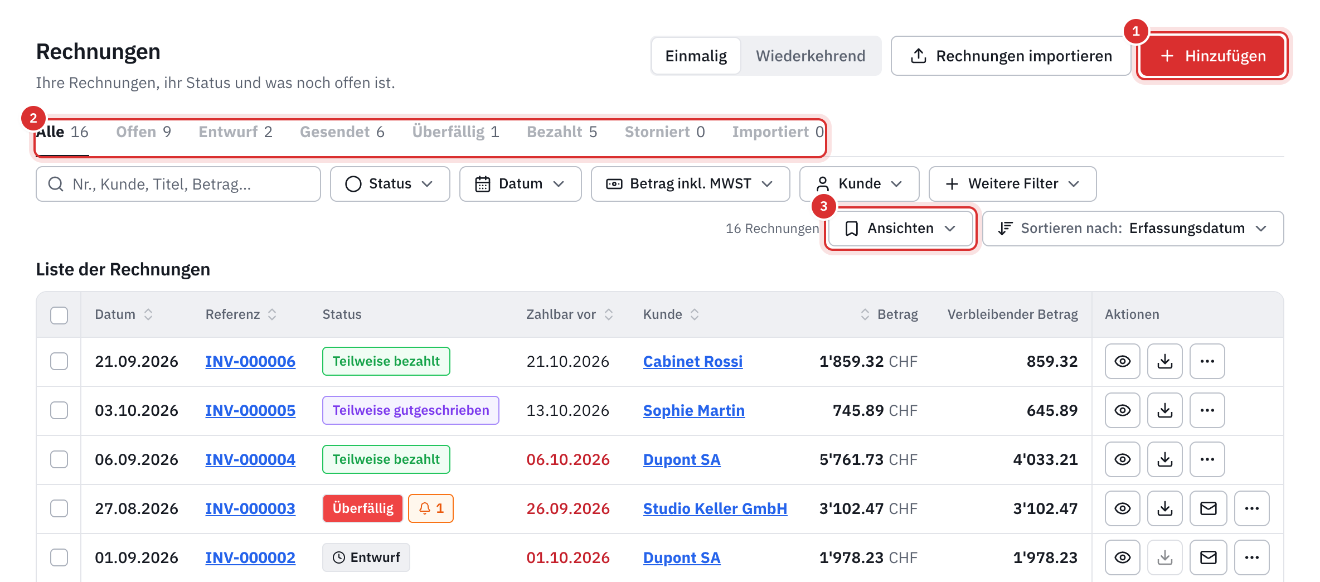Send INV-000003 by email
Viewport: 1320px width, 582px height.
1208,508
